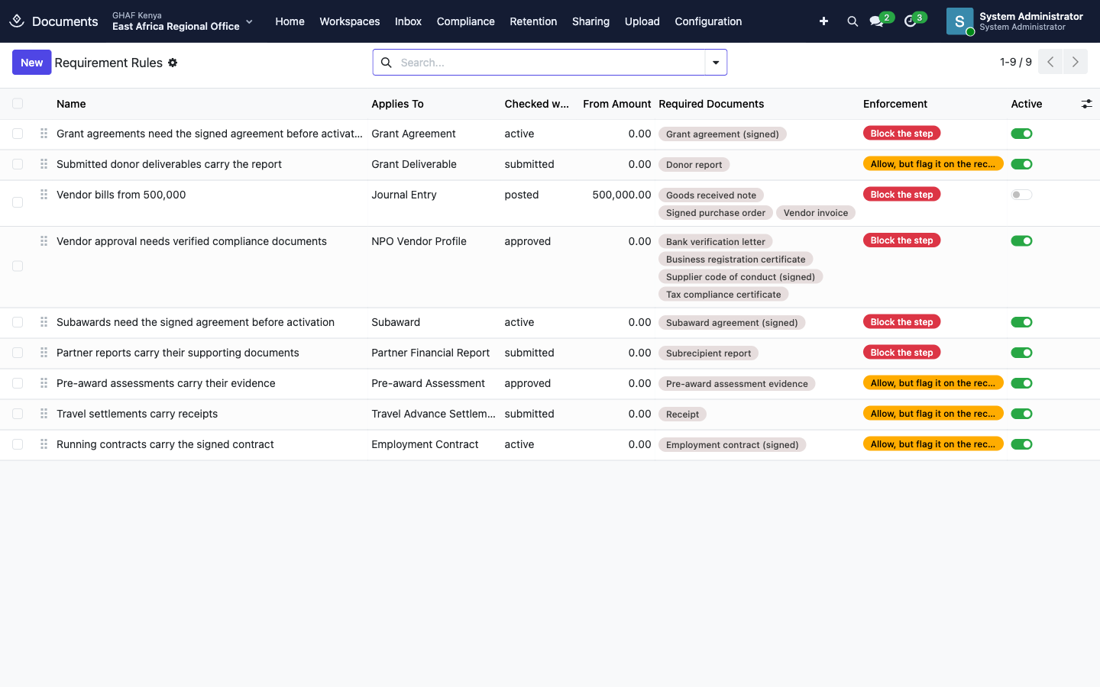Click drag handle of Partner reports rule
The image size is (1100, 687).
(x=44, y=353)
